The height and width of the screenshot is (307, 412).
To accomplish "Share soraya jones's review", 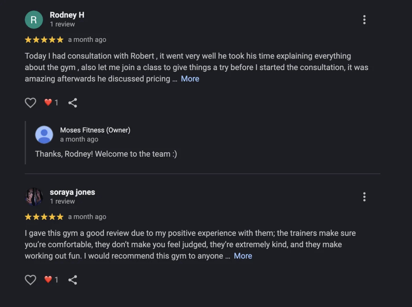I will coord(72,280).
